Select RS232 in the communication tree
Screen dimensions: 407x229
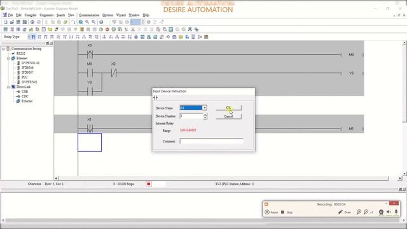21,53
